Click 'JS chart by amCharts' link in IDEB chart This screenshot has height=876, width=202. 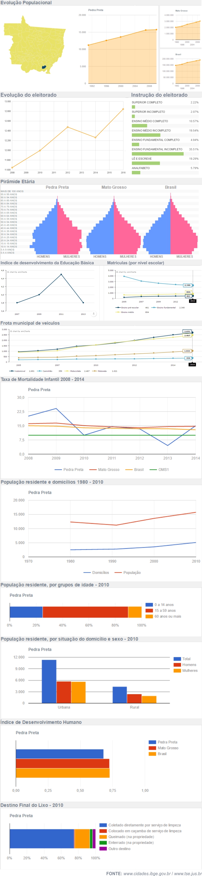[x=17, y=272]
